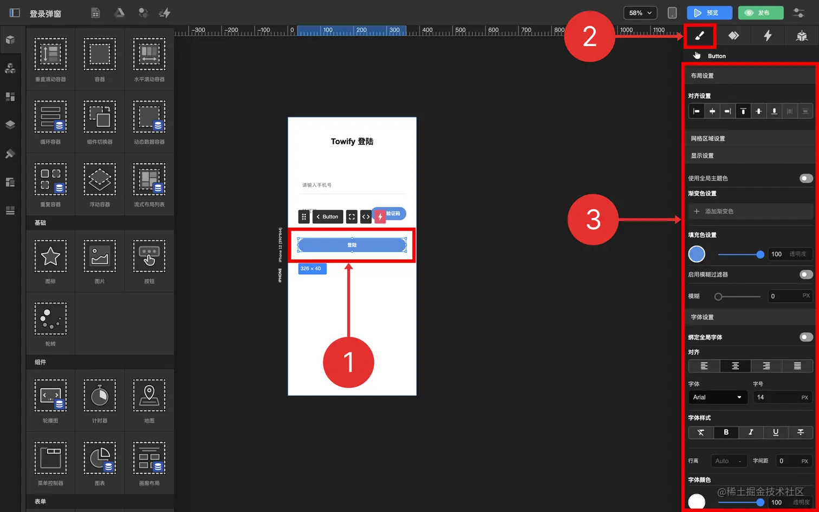The width and height of the screenshot is (819, 512).
Task: Collapse the 显示设置 section
Action: [x=750, y=155]
